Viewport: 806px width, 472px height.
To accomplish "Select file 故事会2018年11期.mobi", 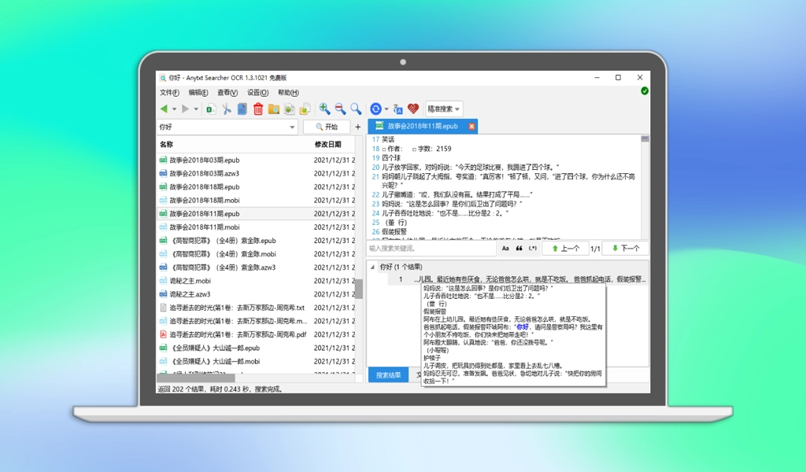I will [204, 227].
